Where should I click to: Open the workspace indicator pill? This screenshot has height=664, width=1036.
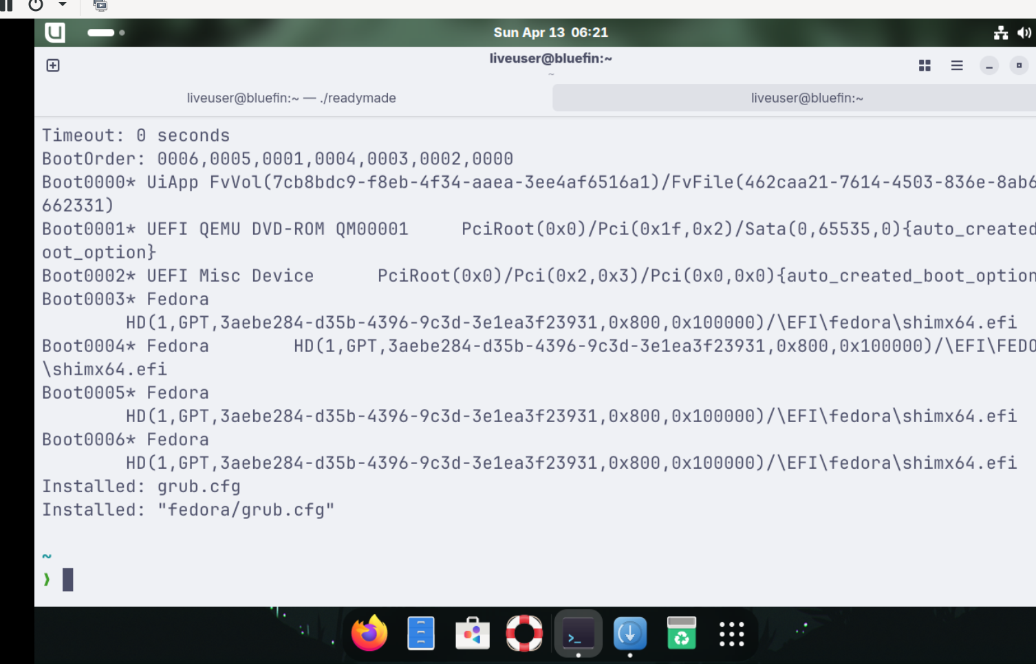105,32
